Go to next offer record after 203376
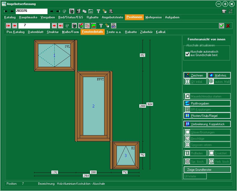237x191 pixels. click(52, 11)
